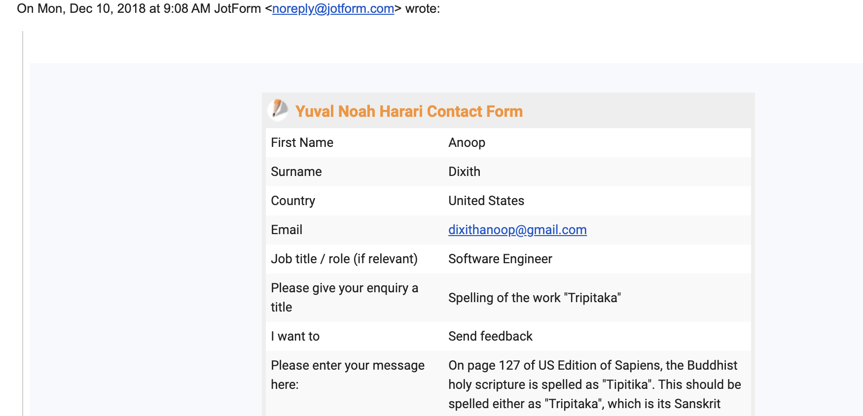This screenshot has width=863, height=416.
Task: Click the Email field label
Action: coord(287,230)
